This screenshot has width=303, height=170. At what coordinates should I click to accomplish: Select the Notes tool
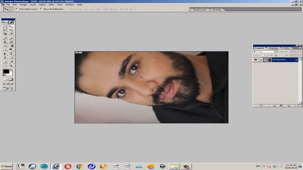coord(5,62)
